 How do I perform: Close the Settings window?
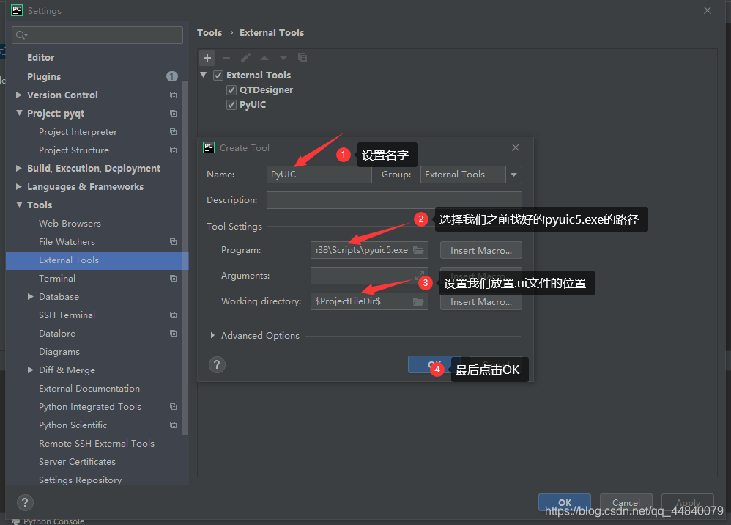click(x=708, y=10)
